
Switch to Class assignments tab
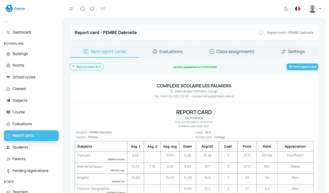[x=232, y=52]
